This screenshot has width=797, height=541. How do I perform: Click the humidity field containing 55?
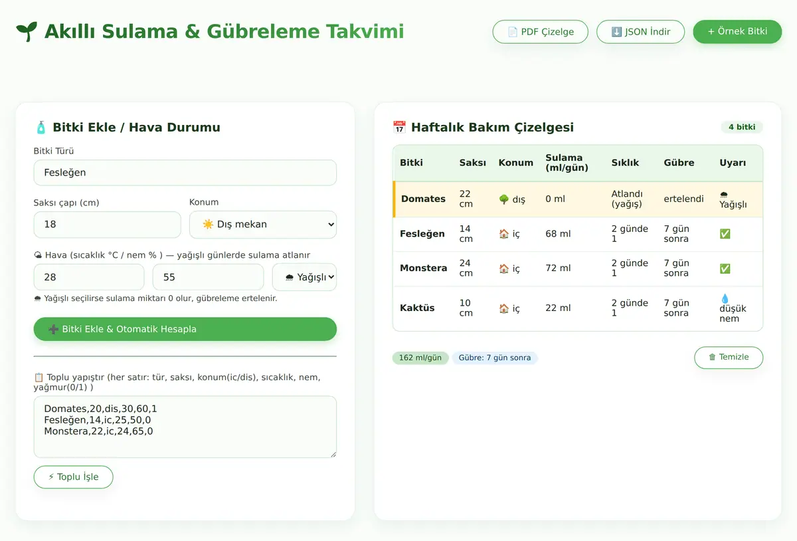pyautogui.click(x=208, y=277)
